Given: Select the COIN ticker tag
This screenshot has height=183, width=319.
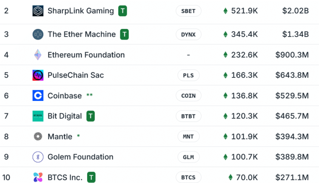Looking at the screenshot, I should [188, 96].
